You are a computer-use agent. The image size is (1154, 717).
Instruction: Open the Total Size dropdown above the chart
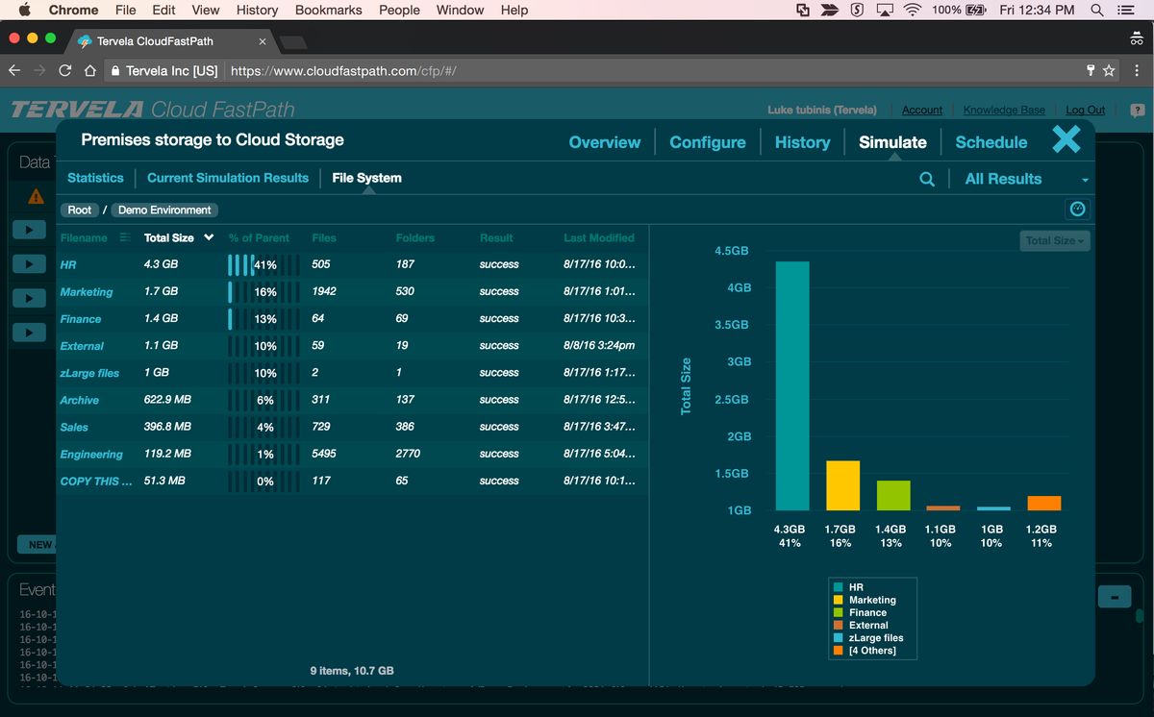pyautogui.click(x=1054, y=241)
